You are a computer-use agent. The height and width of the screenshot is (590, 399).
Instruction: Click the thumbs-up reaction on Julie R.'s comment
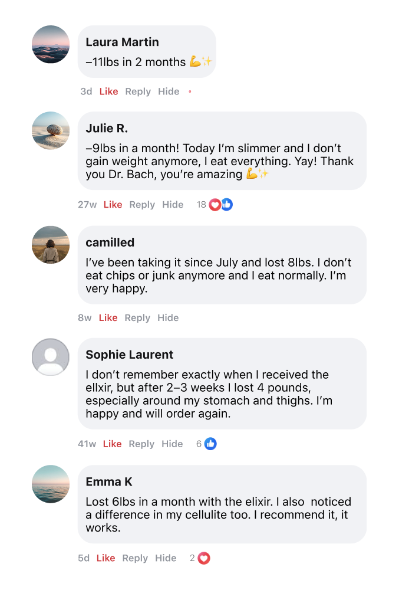click(x=226, y=205)
